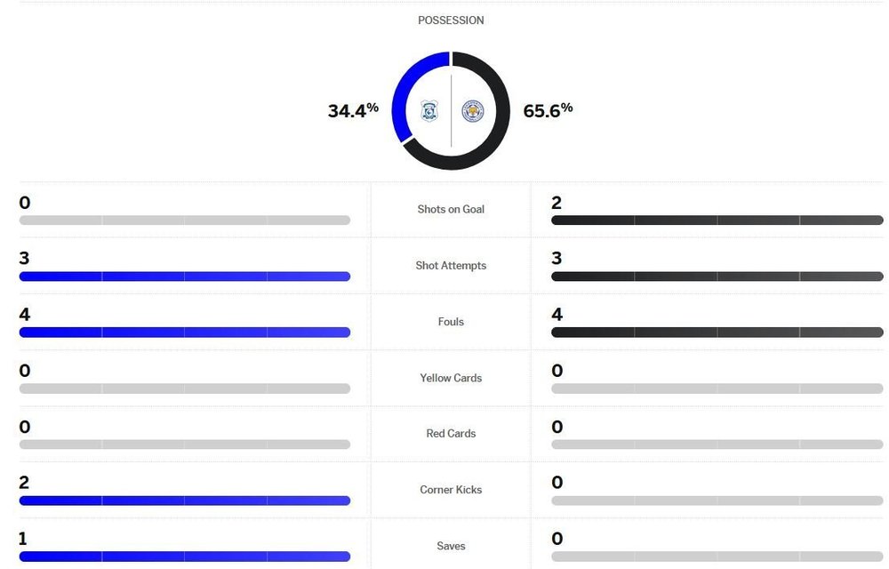The image size is (889, 569).
Task: Click the grey right Yellow Cards bar
Action: [717, 389]
